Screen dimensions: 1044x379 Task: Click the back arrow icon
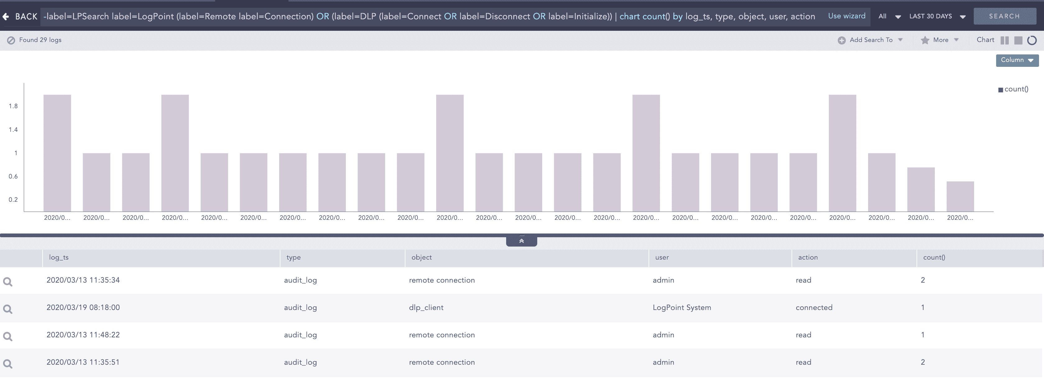pyautogui.click(x=6, y=16)
